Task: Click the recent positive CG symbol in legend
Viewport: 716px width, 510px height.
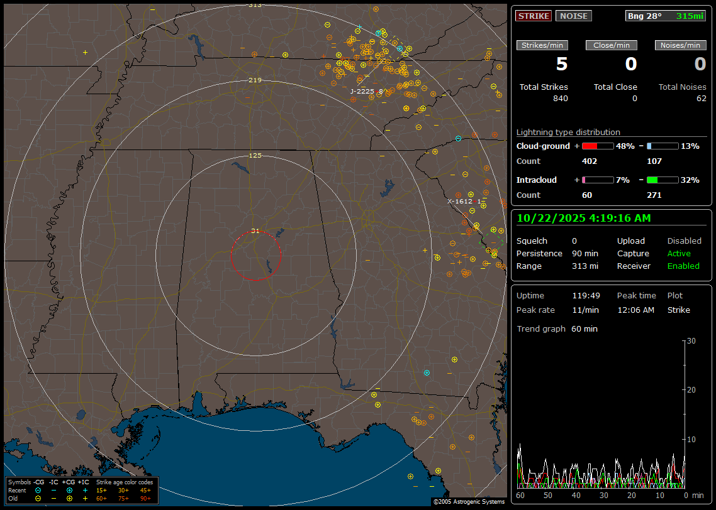Action: click(69, 490)
